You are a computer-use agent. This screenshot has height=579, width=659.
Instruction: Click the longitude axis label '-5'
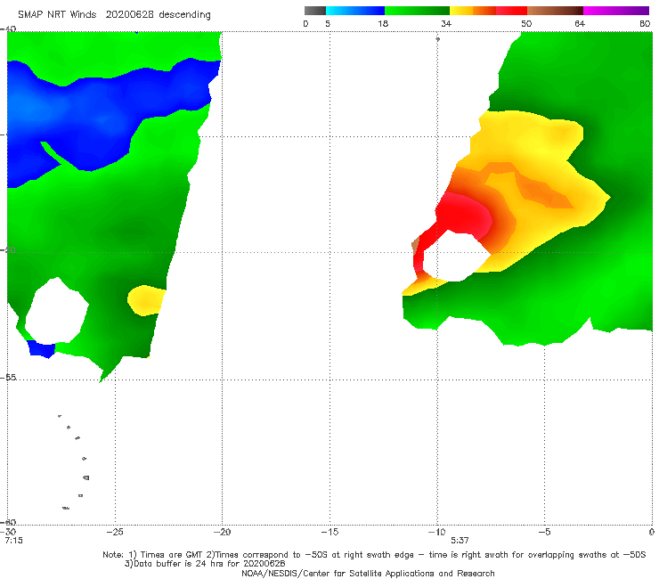click(x=544, y=532)
